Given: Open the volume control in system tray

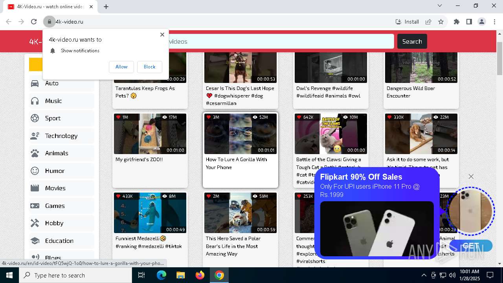Looking at the screenshot, I should click(452, 275).
